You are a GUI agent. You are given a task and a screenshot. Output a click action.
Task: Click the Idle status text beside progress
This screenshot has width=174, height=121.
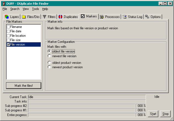coord(157,97)
